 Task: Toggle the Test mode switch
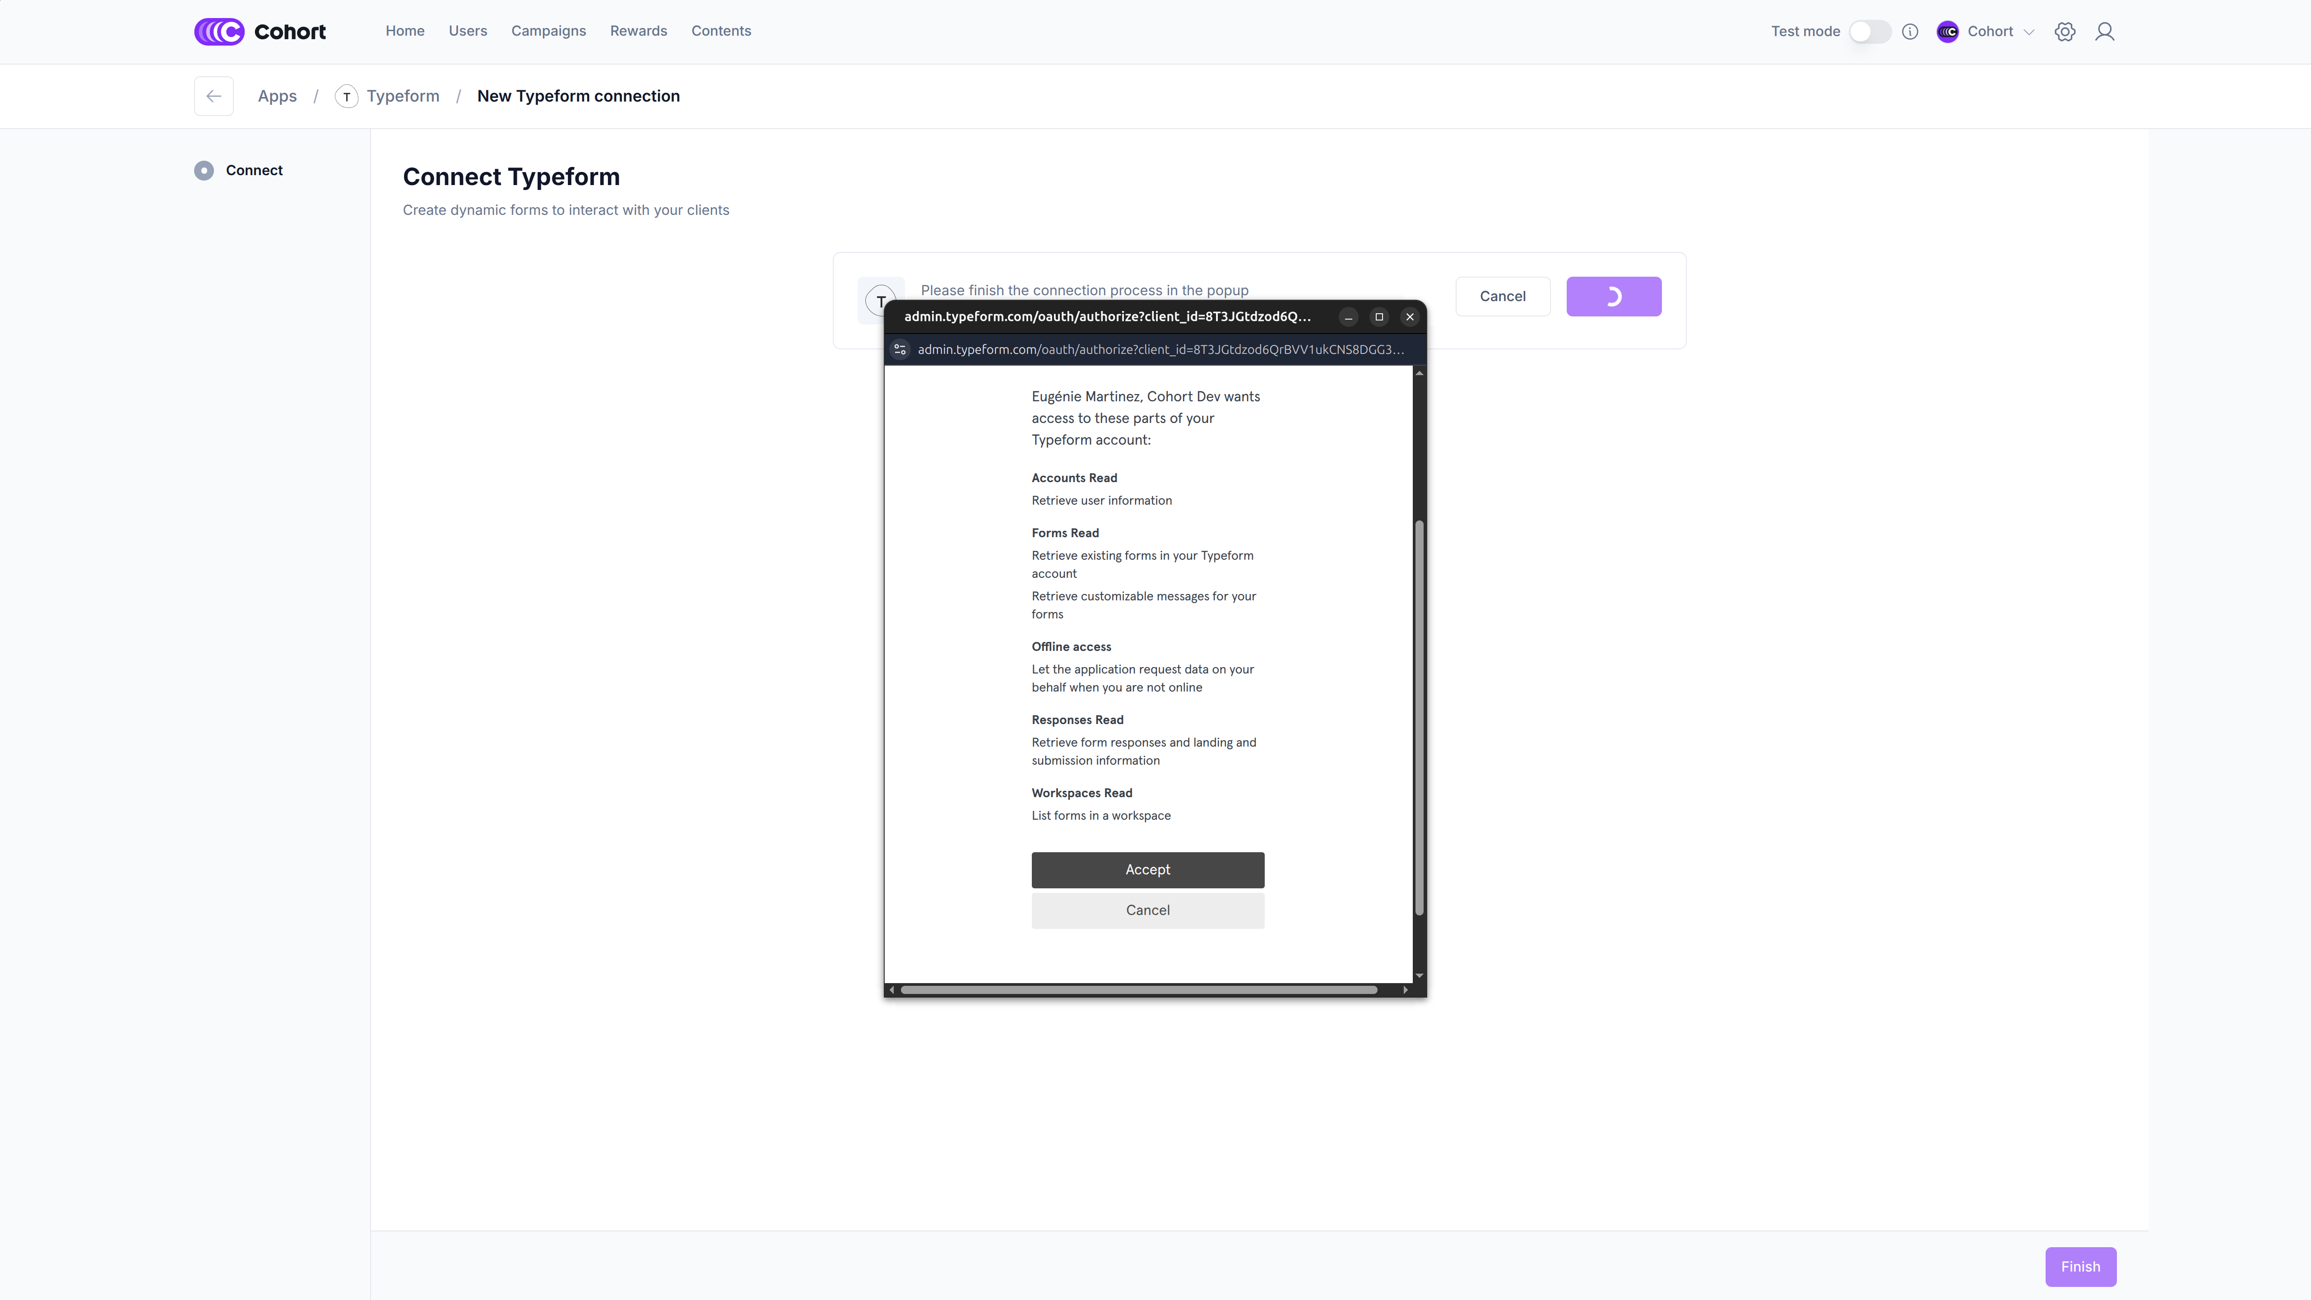(1870, 32)
